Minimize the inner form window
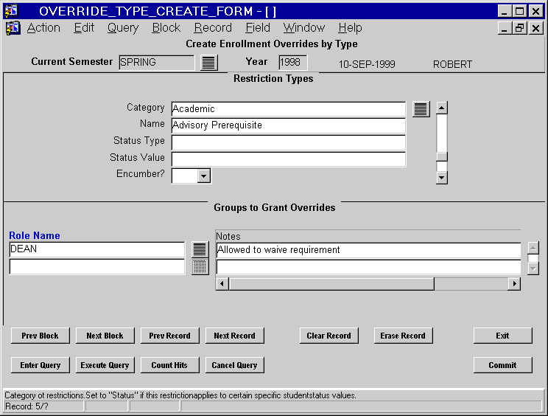548x416 pixels. (504, 27)
